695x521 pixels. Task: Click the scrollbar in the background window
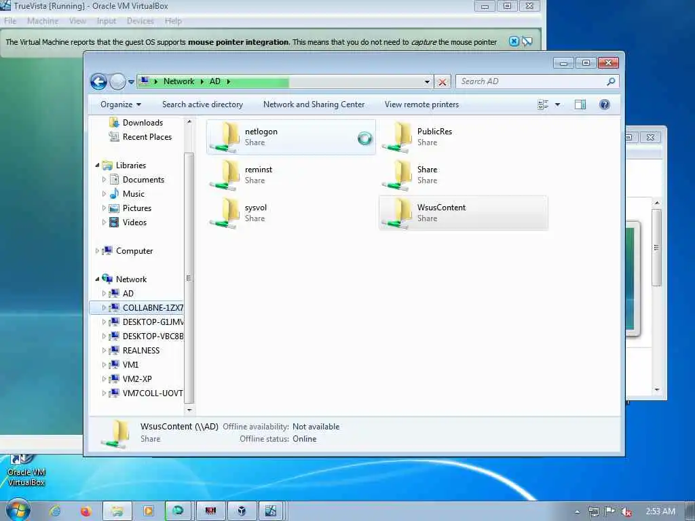(x=657, y=247)
